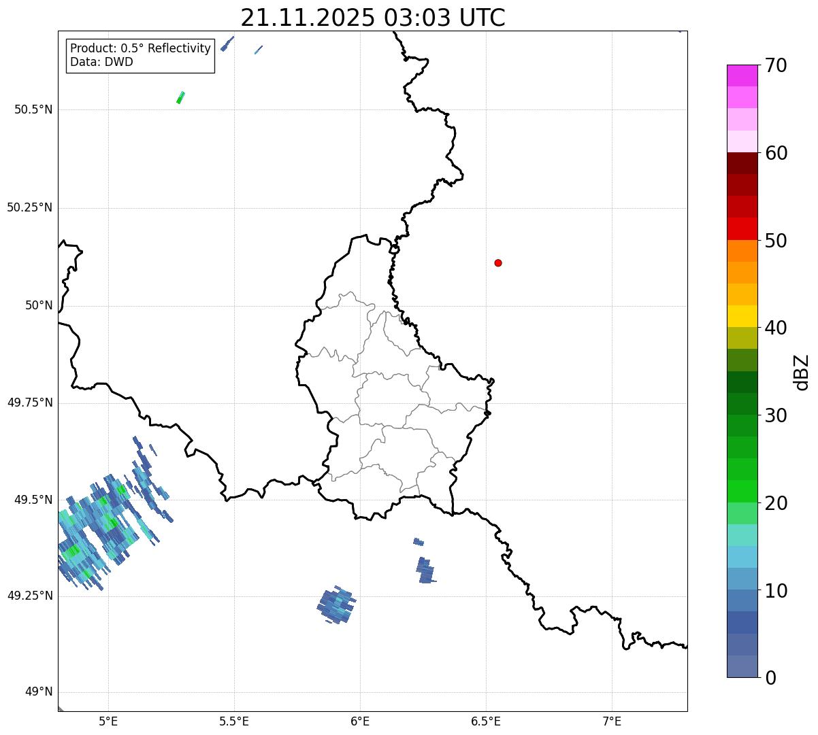Click the olive colorbar segment below 40
818x735 pixels.
pos(742,338)
